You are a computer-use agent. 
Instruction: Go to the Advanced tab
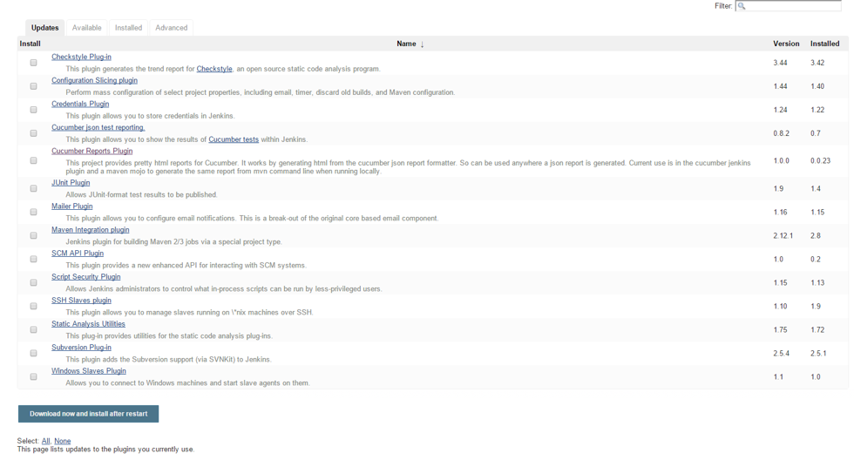coord(171,28)
